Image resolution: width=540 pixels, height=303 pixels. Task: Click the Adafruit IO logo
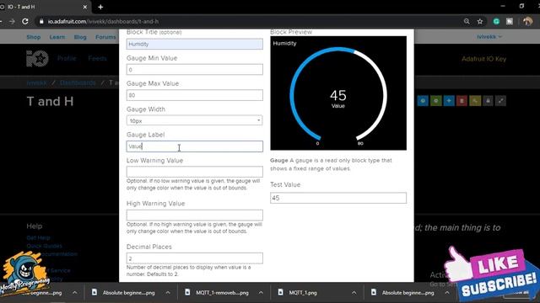tap(37, 58)
